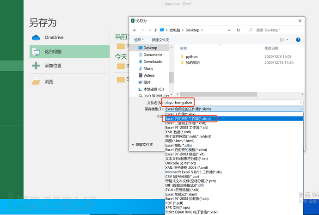Click the 文件名 input field
This screenshot has width=319, height=215.
232,103
